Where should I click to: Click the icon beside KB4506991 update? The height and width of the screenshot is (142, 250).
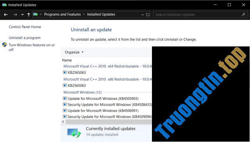pos(65,111)
